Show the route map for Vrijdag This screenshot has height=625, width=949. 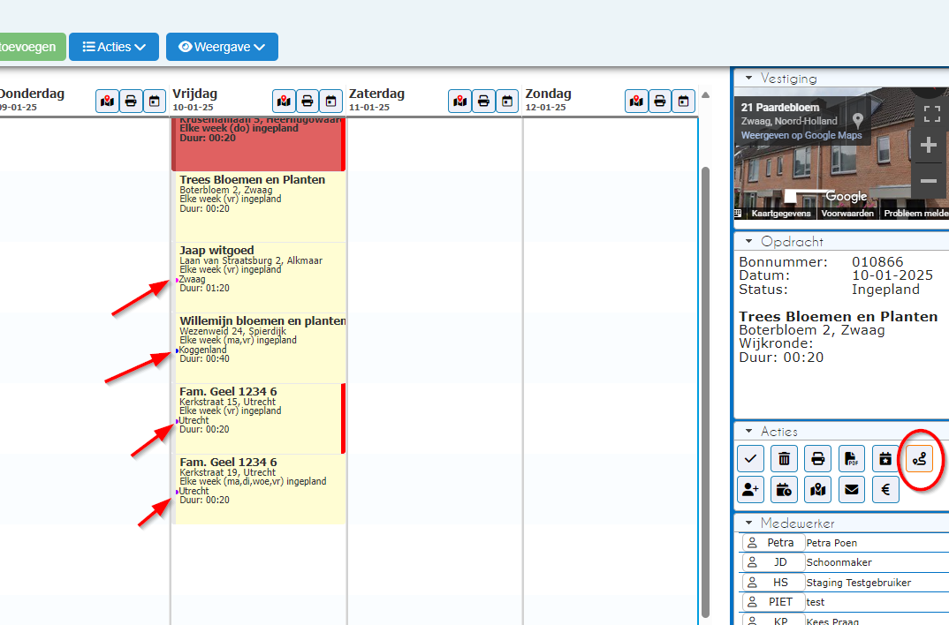284,101
